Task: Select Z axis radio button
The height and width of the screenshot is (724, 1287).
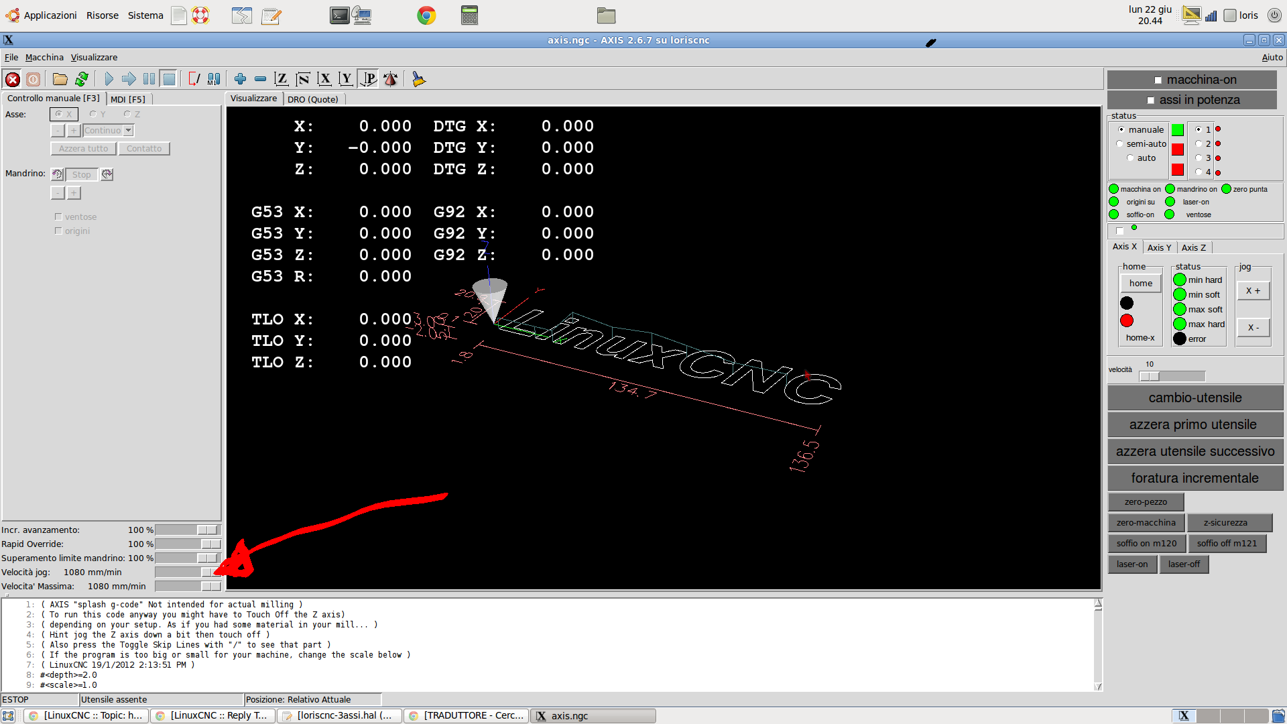Action: click(x=132, y=115)
